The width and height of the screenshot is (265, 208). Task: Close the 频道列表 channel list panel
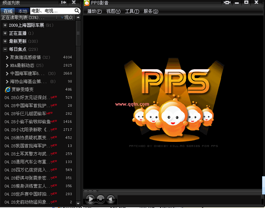pos(74,3)
